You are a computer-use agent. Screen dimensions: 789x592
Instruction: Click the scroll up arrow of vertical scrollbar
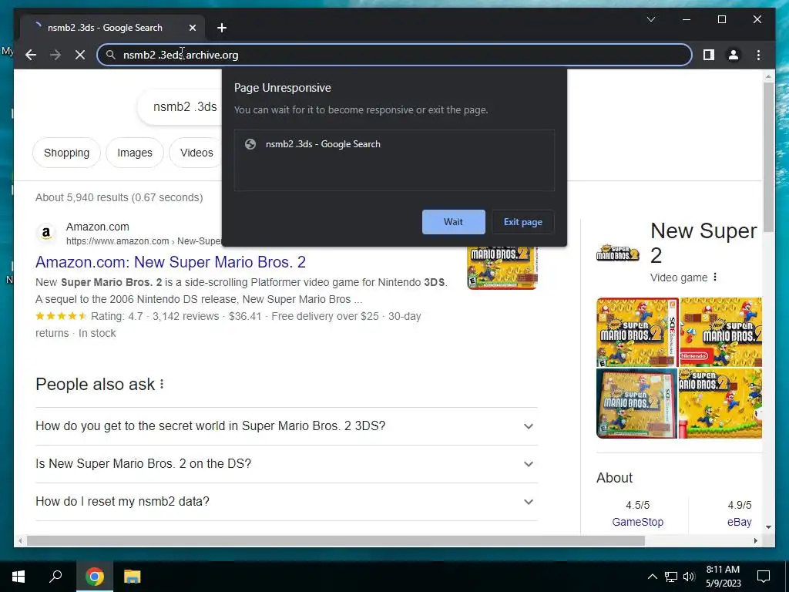(768, 76)
